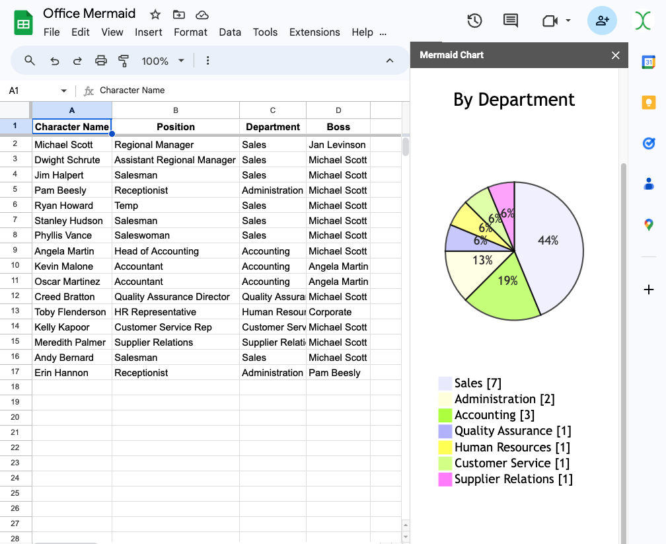The width and height of the screenshot is (666, 544).
Task: Close the Mermaid Chart sidebar
Action: click(x=616, y=56)
